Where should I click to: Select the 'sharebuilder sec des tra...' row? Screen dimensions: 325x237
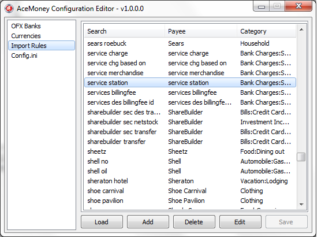(190, 112)
